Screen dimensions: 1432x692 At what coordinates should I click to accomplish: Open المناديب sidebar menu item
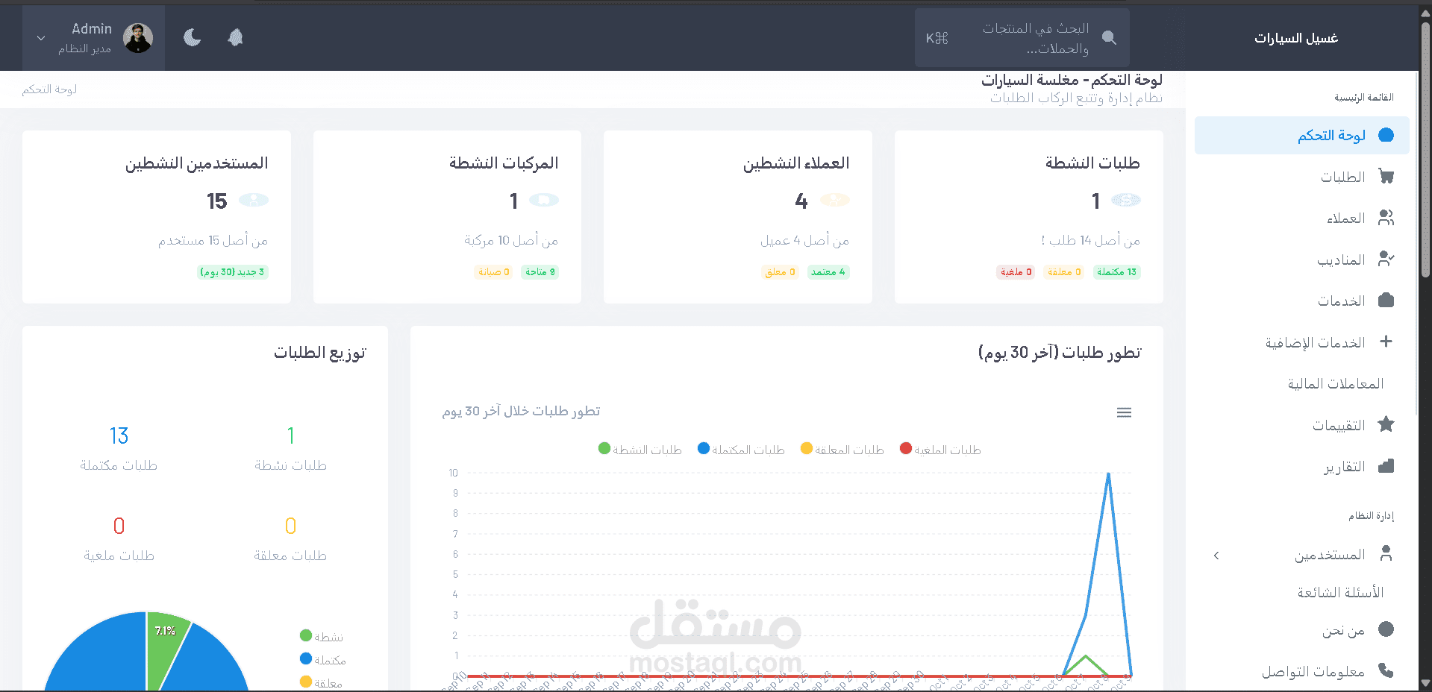click(x=1302, y=259)
